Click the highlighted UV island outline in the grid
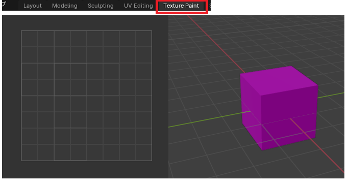This screenshot has height=184, width=349. pos(87,80)
